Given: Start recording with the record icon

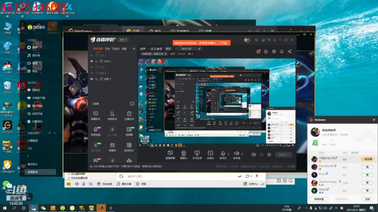Looking at the screenshot, I should click(x=254, y=155).
